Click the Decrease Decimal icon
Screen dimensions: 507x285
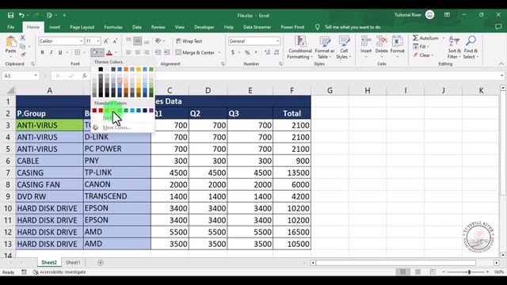coord(276,52)
